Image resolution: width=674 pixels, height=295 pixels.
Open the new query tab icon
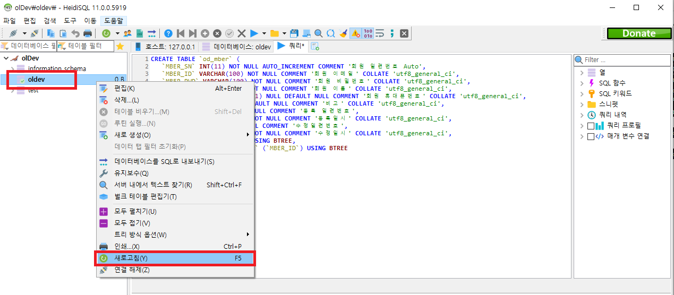click(x=314, y=46)
